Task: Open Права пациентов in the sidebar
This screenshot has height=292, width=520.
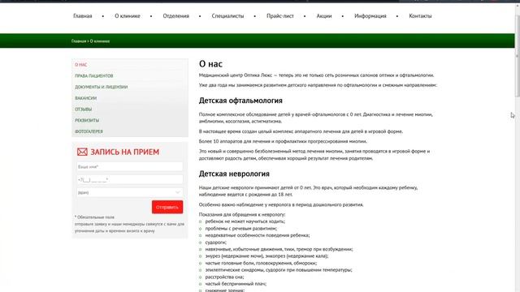Action: (94, 75)
